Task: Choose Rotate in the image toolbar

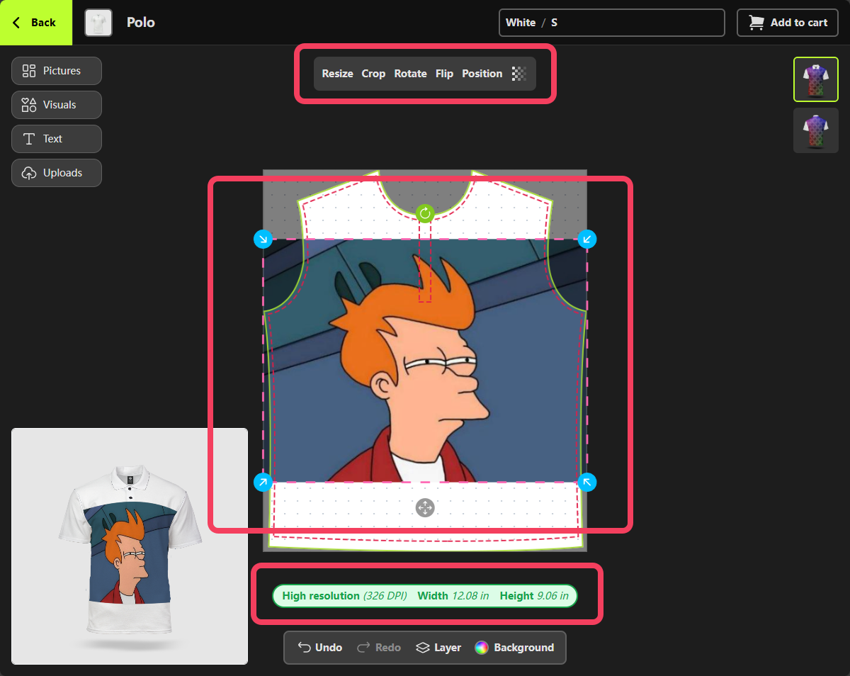Action: [x=411, y=74]
